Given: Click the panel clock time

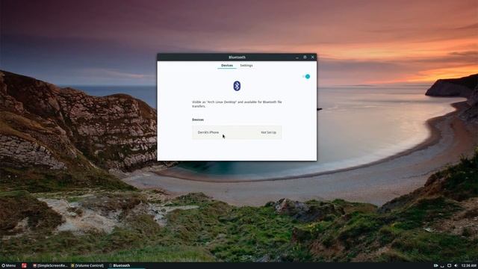Looking at the screenshot, I should 469,266.
